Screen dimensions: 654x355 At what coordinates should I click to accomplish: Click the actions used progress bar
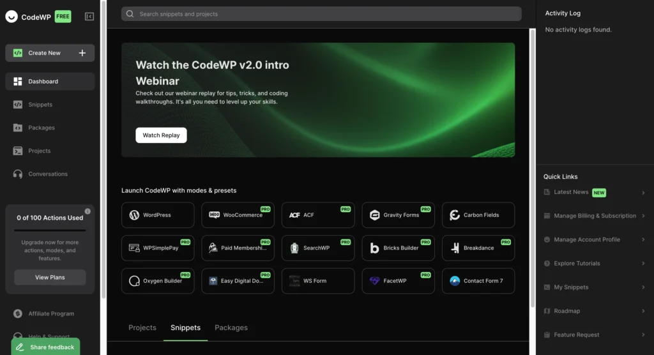point(50,230)
